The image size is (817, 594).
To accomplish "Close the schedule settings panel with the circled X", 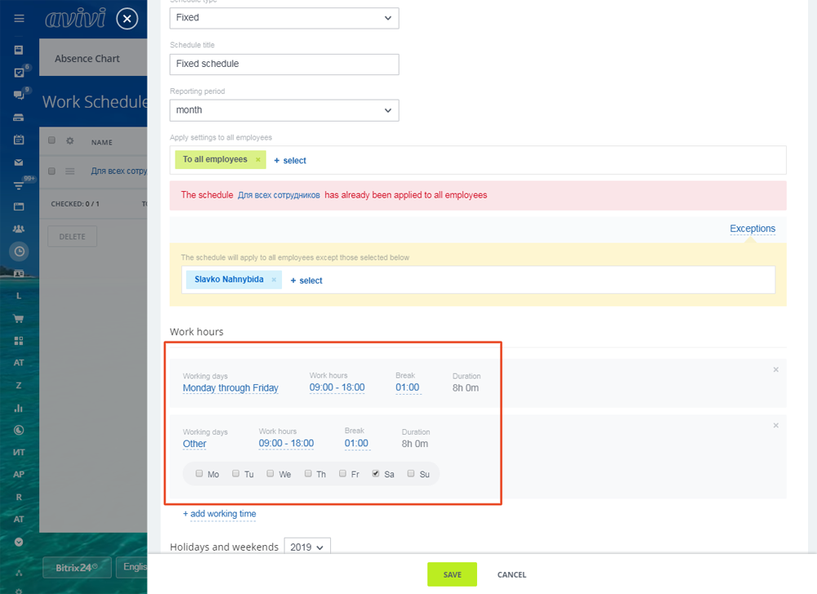I will click(127, 19).
